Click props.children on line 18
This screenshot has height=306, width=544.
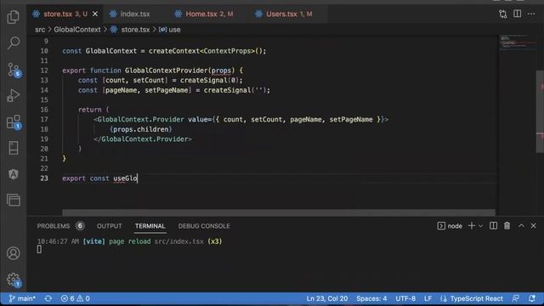[141, 129]
